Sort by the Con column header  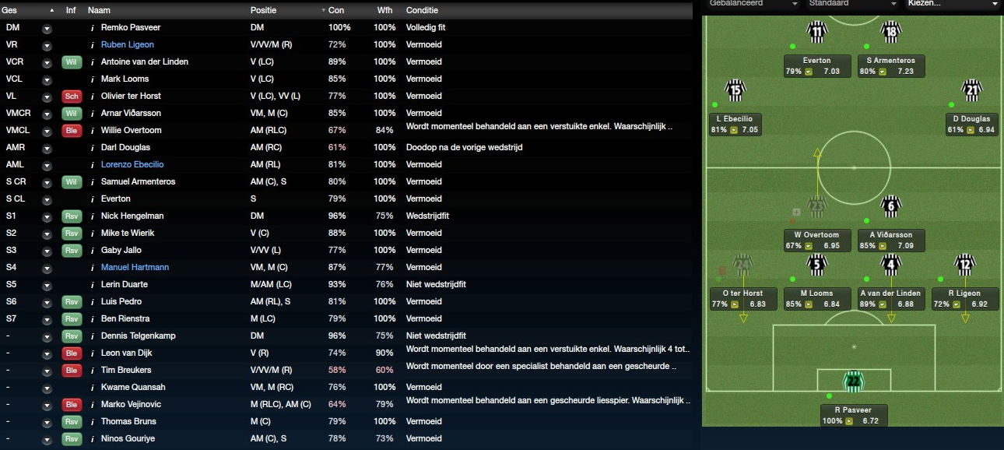[336, 10]
